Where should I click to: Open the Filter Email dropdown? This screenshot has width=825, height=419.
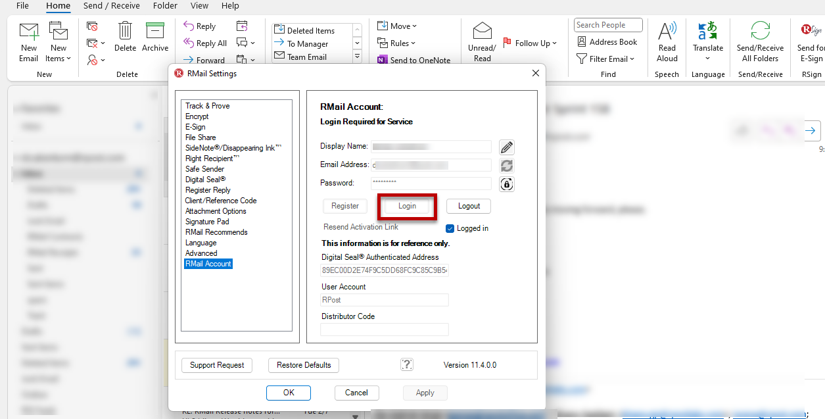pyautogui.click(x=606, y=59)
